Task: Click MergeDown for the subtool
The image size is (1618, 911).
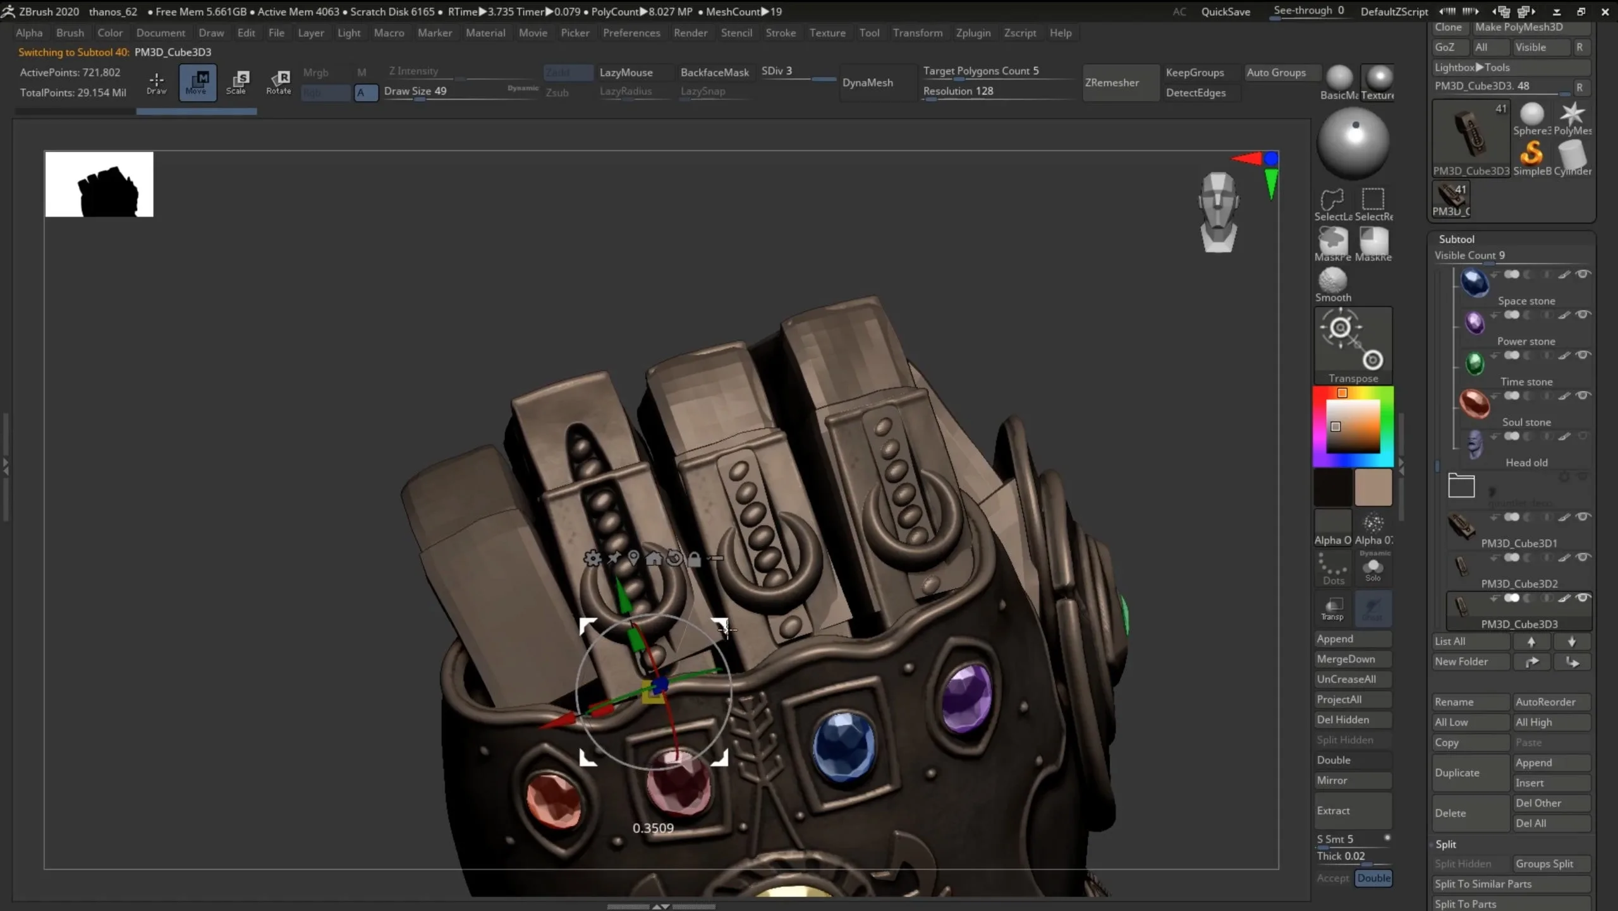Action: pyautogui.click(x=1353, y=659)
